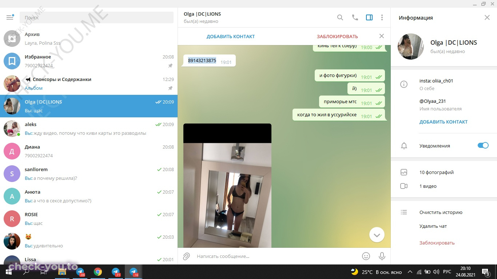Focus the Написать сообщение message field
497x279 pixels.
click(x=277, y=256)
